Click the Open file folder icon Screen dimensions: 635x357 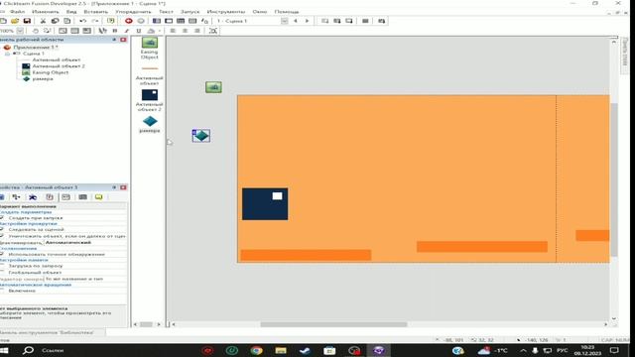pos(15,21)
